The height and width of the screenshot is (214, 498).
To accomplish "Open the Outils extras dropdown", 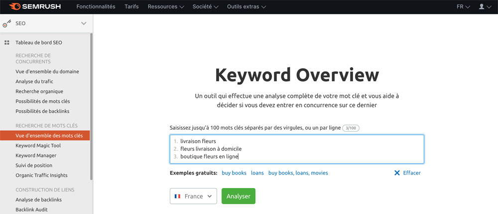I will pyautogui.click(x=247, y=6).
